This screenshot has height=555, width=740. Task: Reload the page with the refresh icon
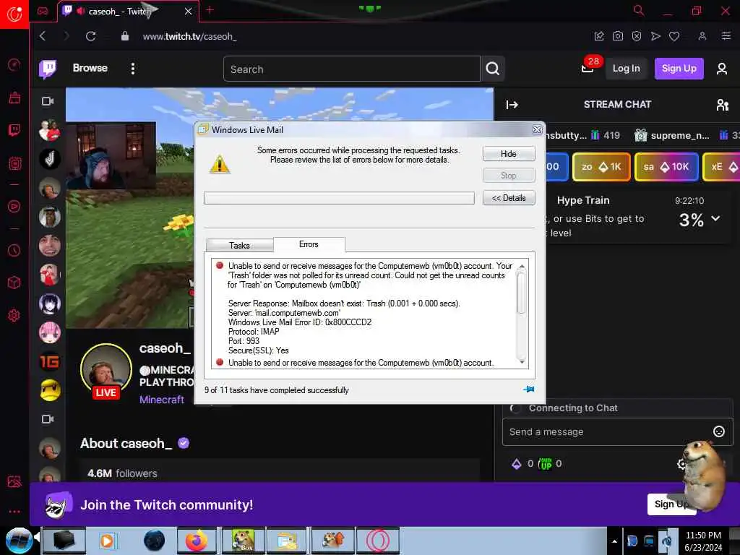[x=90, y=36]
